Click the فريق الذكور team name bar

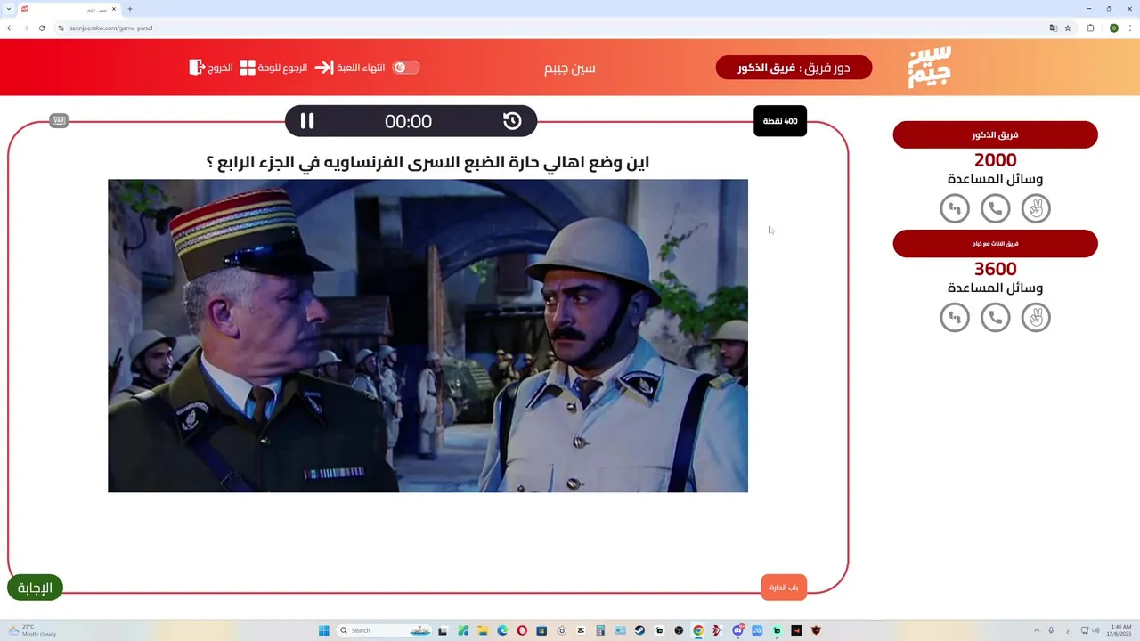tap(995, 134)
